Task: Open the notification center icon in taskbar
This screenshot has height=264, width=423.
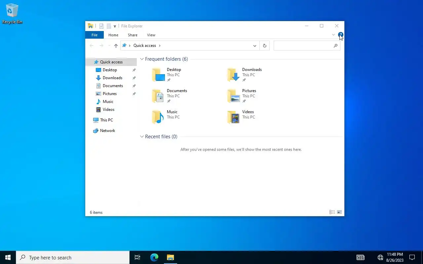Action: tap(412, 257)
